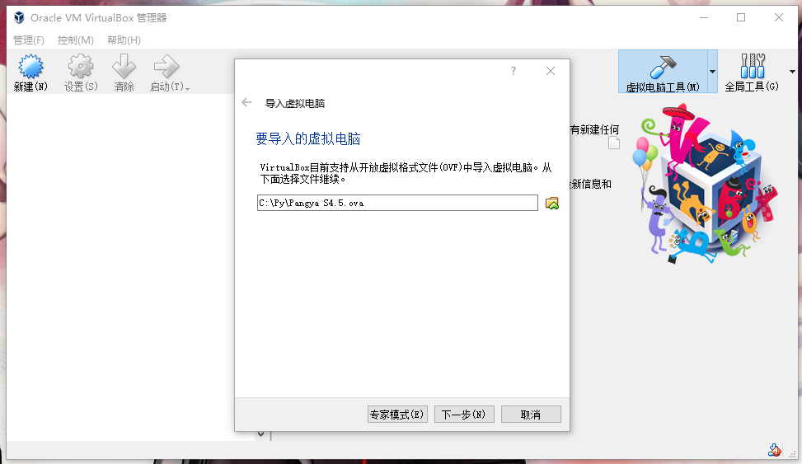Cancel (取消) the import dialog
Screen dimensions: 802x464
531,415
